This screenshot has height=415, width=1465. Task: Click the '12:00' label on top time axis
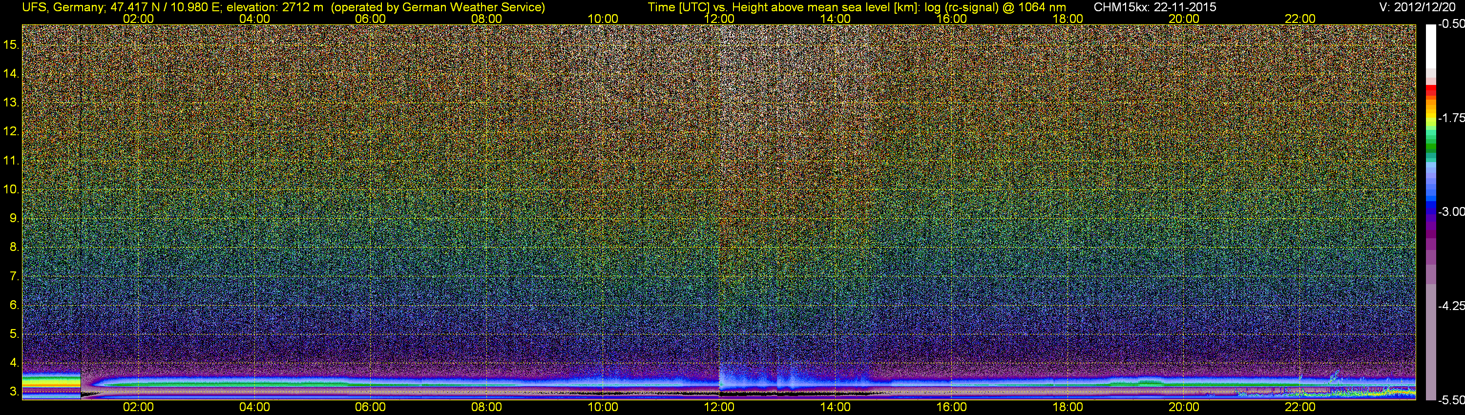pyautogui.click(x=719, y=19)
